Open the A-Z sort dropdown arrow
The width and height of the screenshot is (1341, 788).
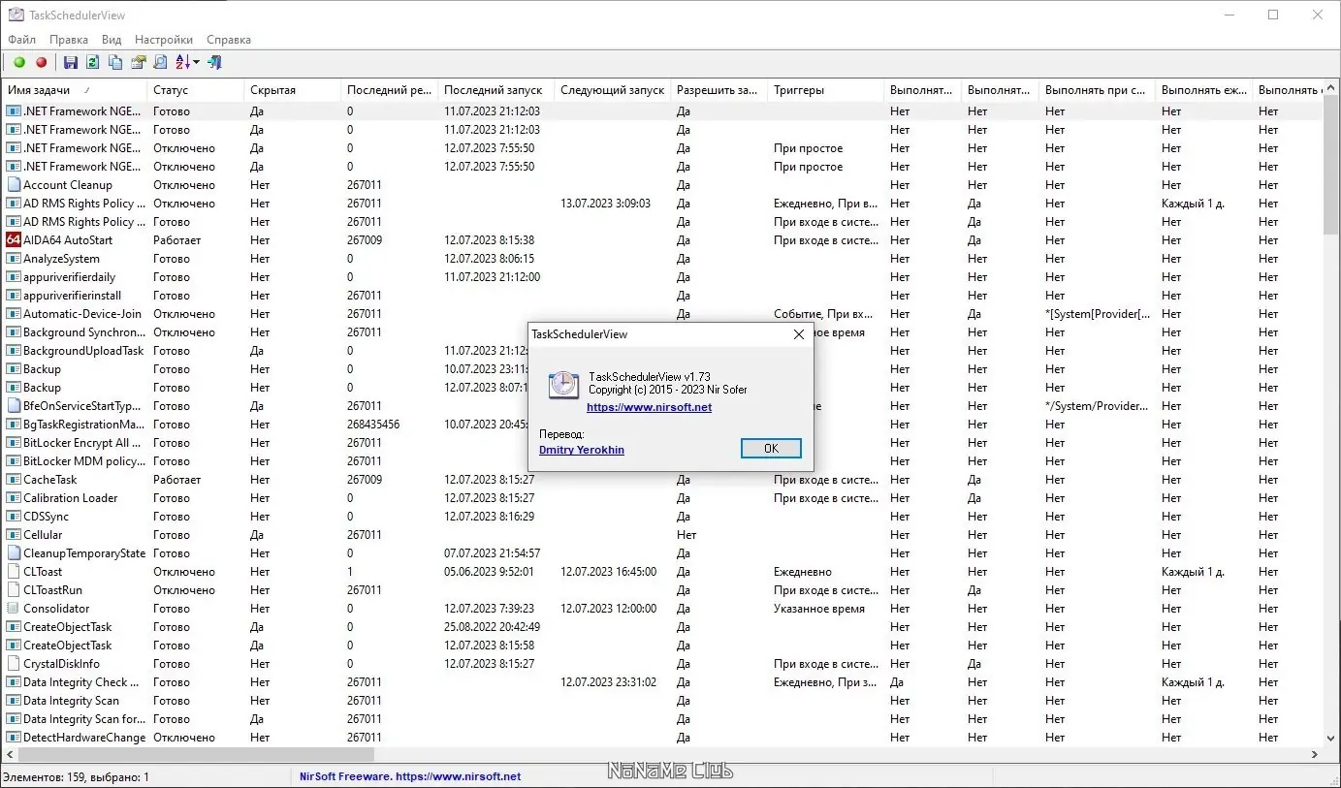(197, 63)
